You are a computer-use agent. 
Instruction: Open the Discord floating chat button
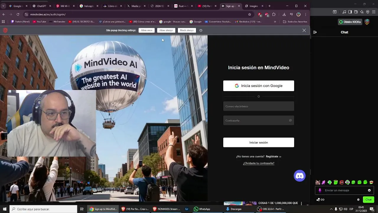coord(299,176)
